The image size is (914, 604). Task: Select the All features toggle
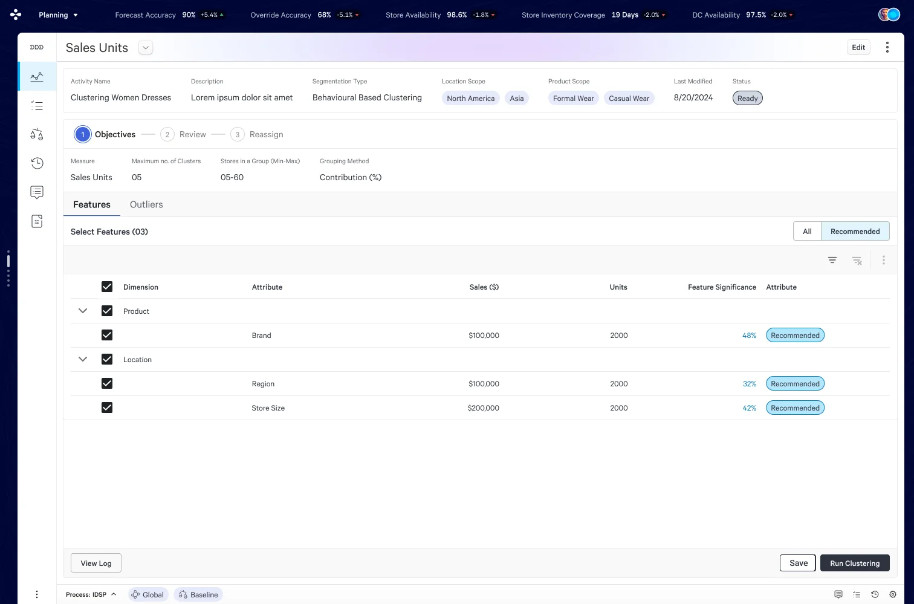point(807,231)
